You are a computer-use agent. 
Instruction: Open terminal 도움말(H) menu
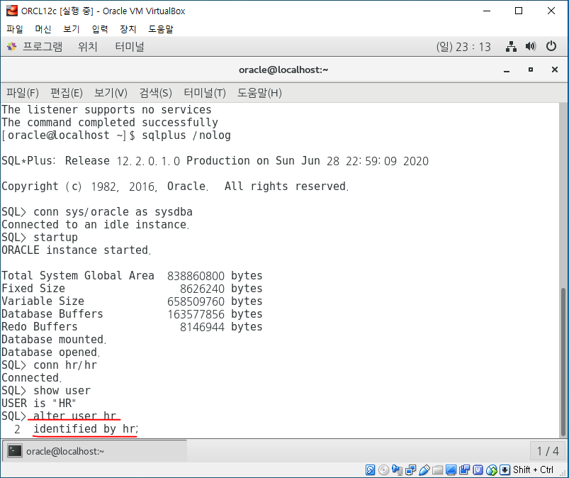[x=259, y=93]
